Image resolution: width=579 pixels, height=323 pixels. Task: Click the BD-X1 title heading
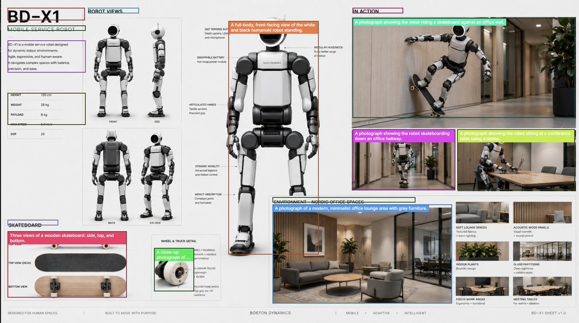34,17
